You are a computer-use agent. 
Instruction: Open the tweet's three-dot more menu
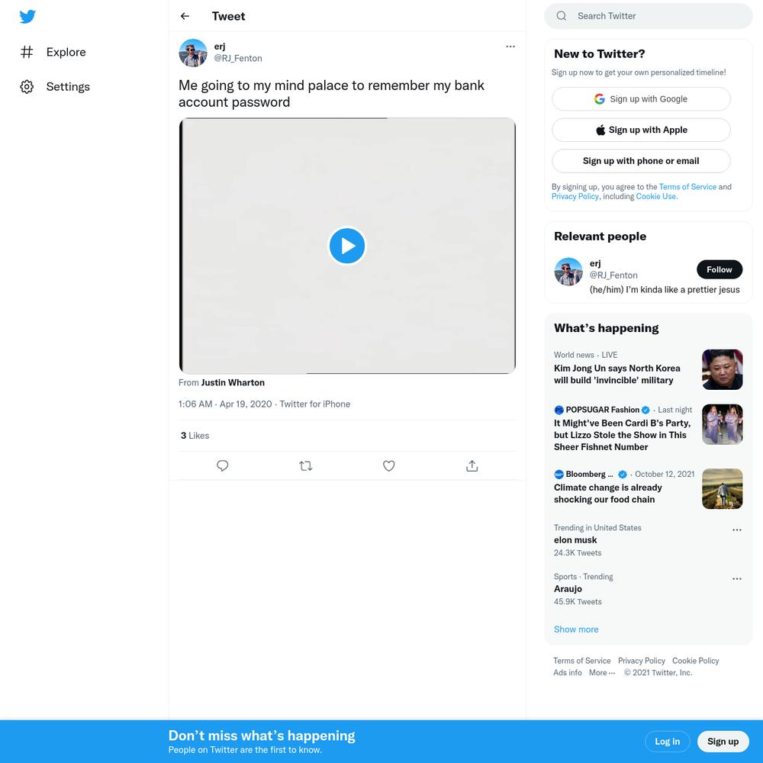coord(510,47)
